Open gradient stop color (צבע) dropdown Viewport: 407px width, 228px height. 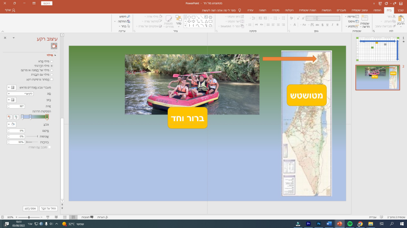pyautogui.click(x=12, y=124)
